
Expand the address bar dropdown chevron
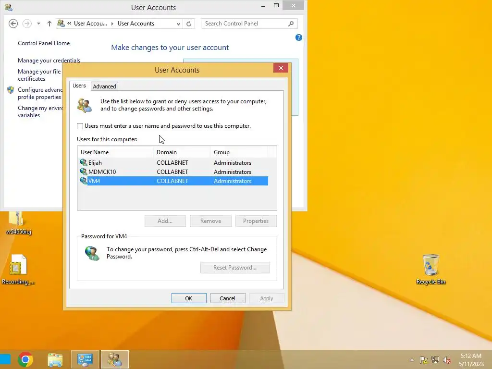pyautogui.click(x=178, y=24)
